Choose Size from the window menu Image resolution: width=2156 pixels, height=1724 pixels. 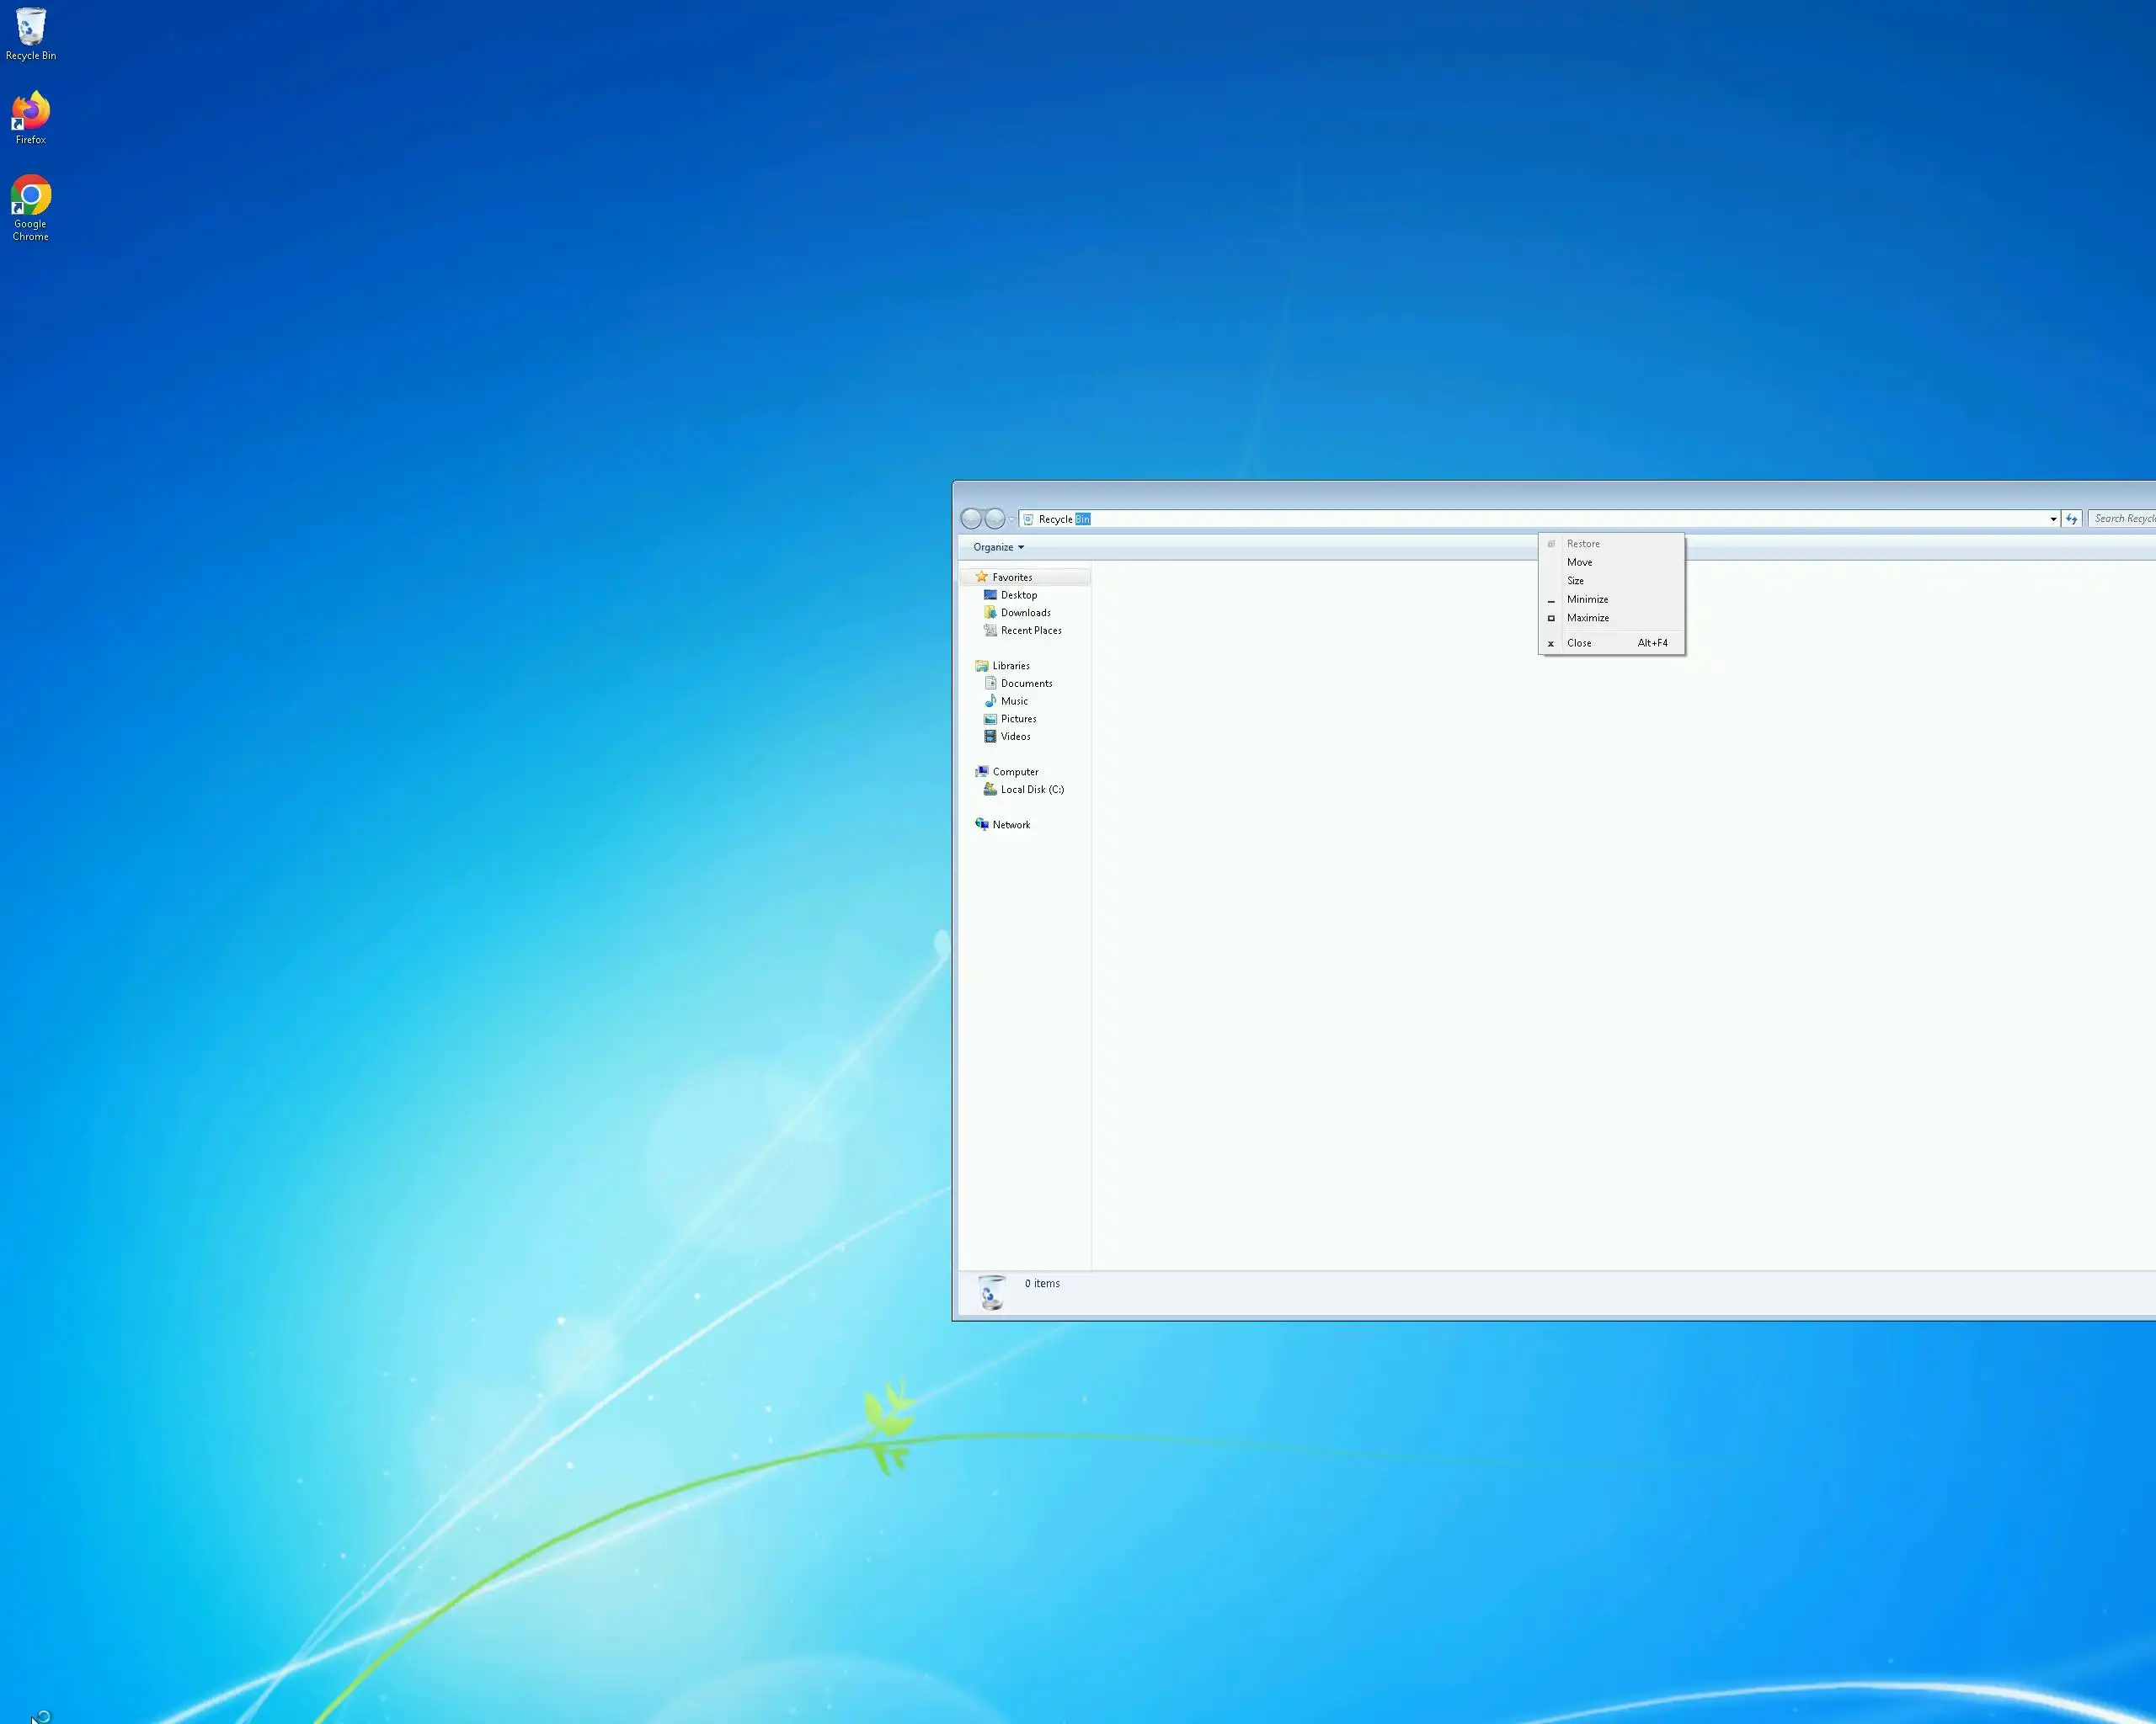click(1575, 581)
